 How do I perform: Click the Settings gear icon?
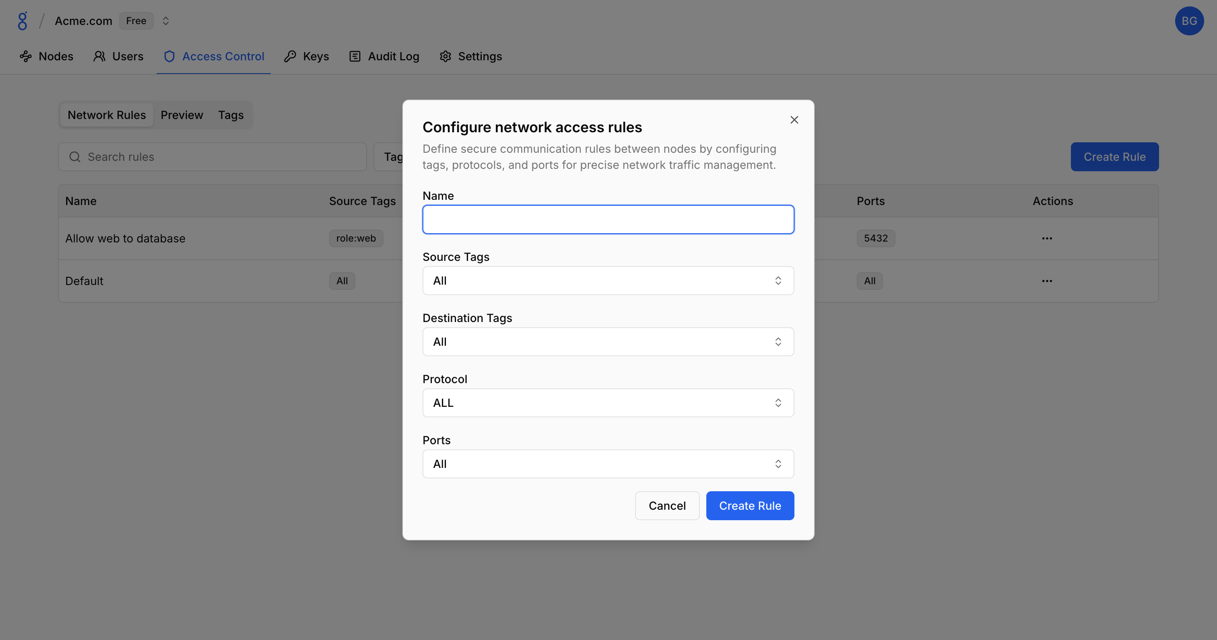(x=445, y=57)
